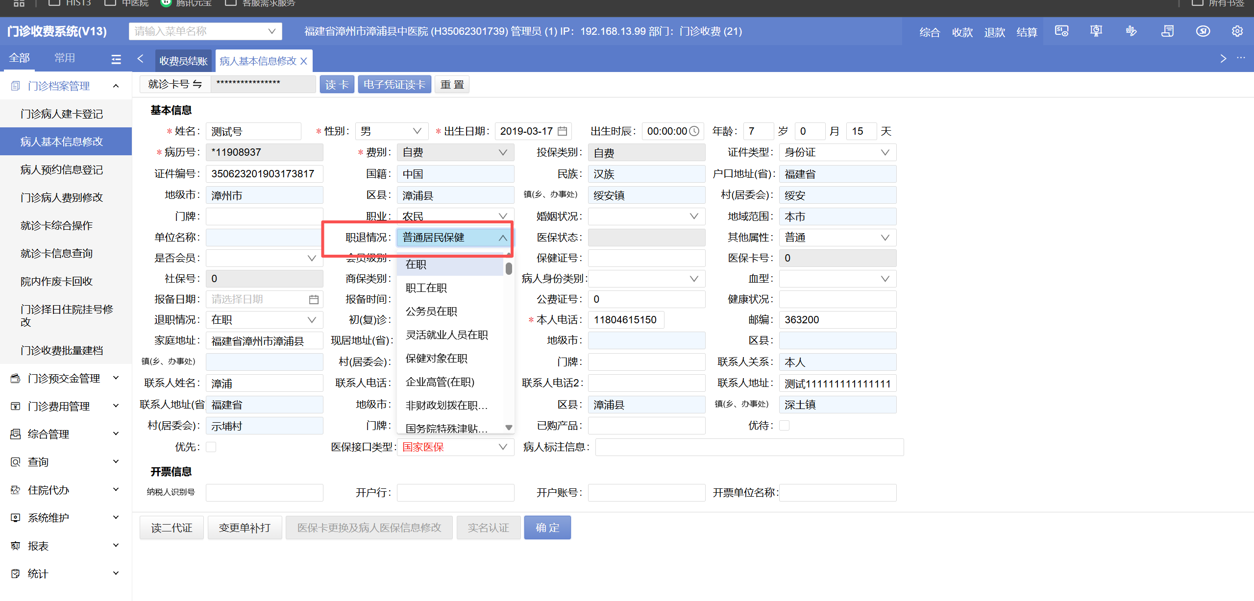Expand the 证件类型 dropdown
This screenshot has width=1254, height=601.
[837, 152]
